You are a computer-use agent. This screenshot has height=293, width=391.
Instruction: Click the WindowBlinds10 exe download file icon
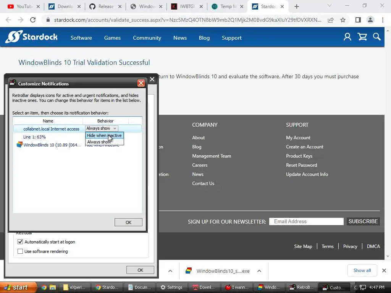(189, 270)
